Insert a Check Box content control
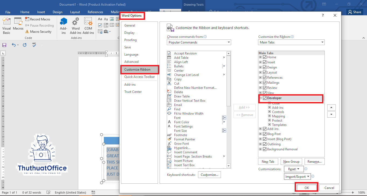Image resolution: width=367 pixels, height=196 pixels. pos(100,25)
